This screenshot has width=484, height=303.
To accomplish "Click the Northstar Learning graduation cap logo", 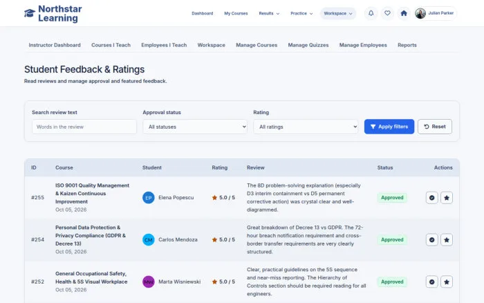I will pyautogui.click(x=30, y=13).
